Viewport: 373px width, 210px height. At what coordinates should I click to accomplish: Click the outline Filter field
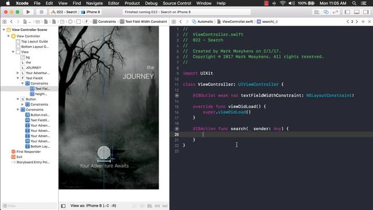[30, 206]
